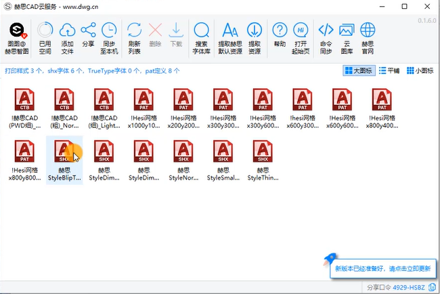This screenshot has height=294, width=440.
Task: Check 已用空间 used storage
Action: (x=45, y=38)
